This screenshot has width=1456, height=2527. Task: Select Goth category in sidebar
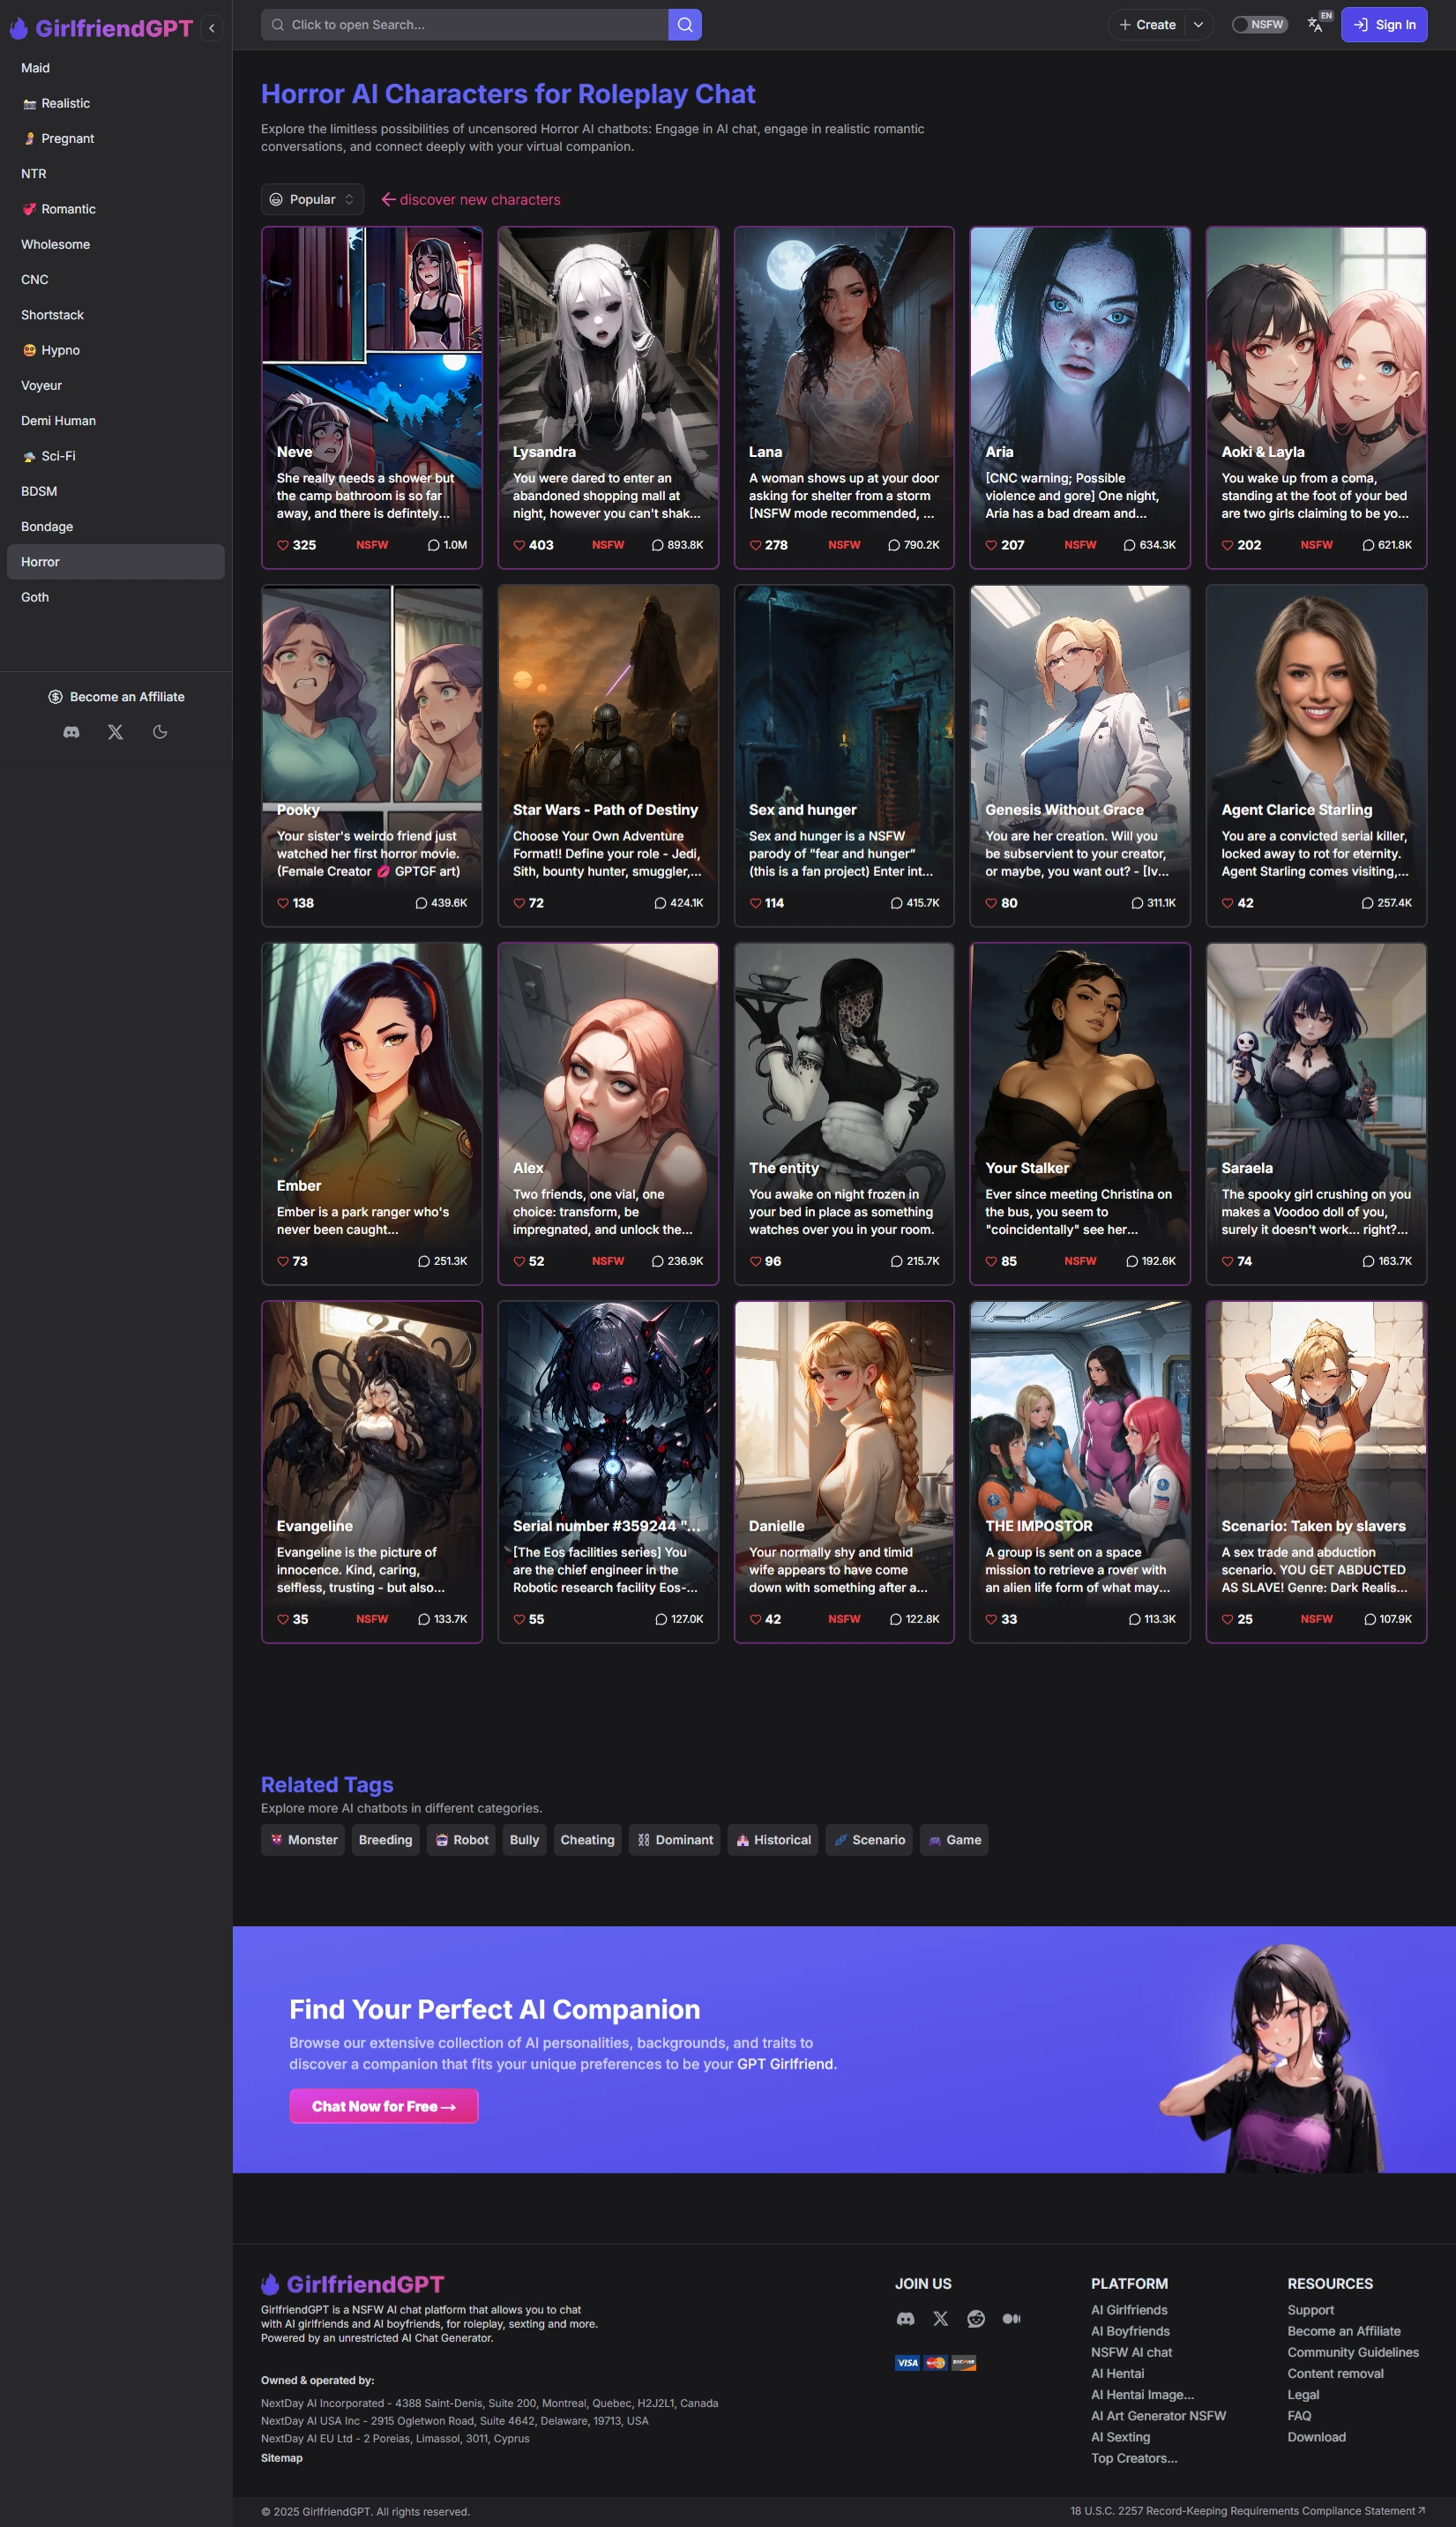click(35, 597)
